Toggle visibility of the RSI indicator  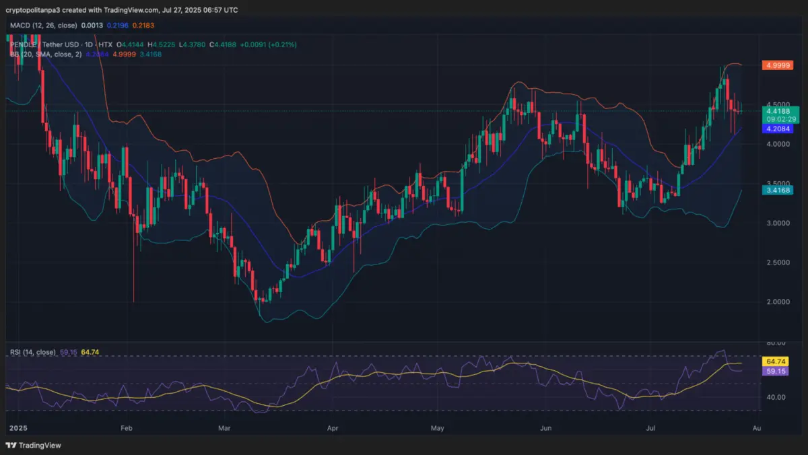pyautogui.click(x=108, y=352)
